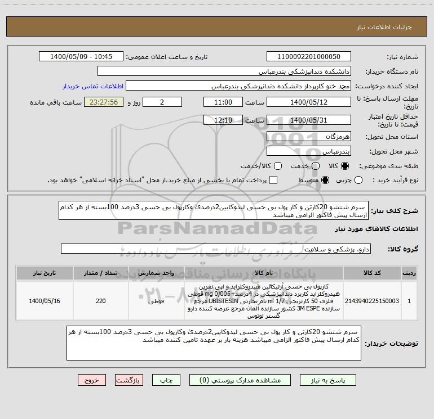Select the متوسط purchase type radio
434x419 pixels.
pyautogui.click(x=325, y=180)
